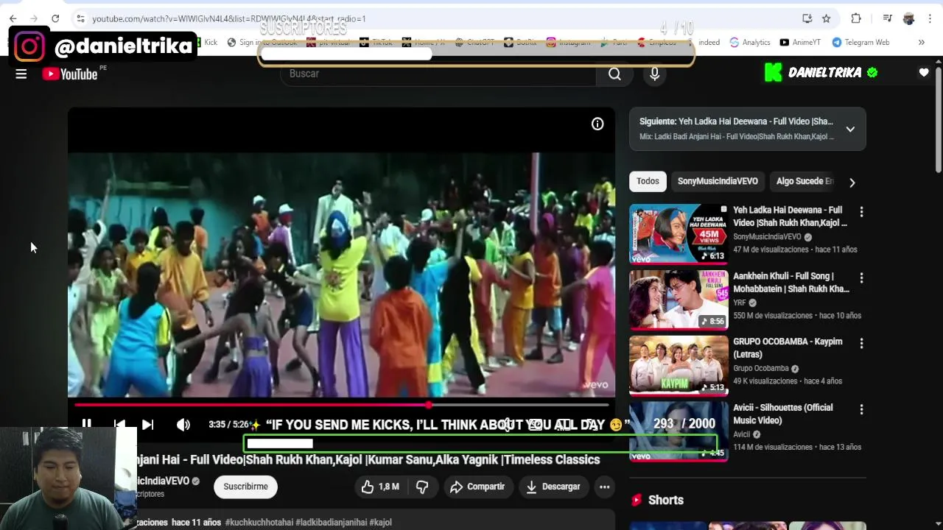The height and width of the screenshot is (530, 943).
Task: Go to the YouTube home logo
Action: (x=70, y=74)
